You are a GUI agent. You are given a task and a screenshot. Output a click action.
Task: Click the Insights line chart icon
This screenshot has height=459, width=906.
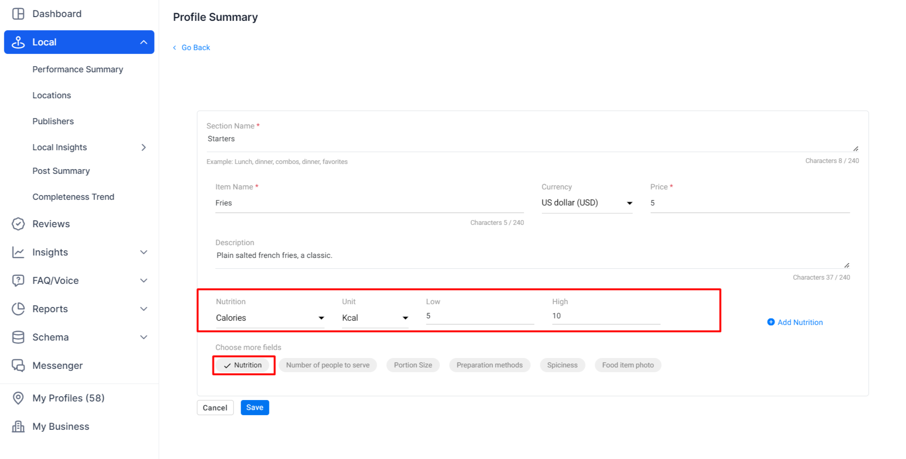[x=18, y=252]
